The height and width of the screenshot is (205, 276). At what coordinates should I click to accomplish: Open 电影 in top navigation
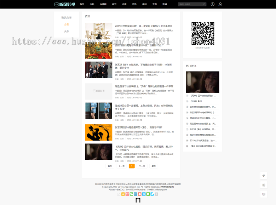click(92, 4)
